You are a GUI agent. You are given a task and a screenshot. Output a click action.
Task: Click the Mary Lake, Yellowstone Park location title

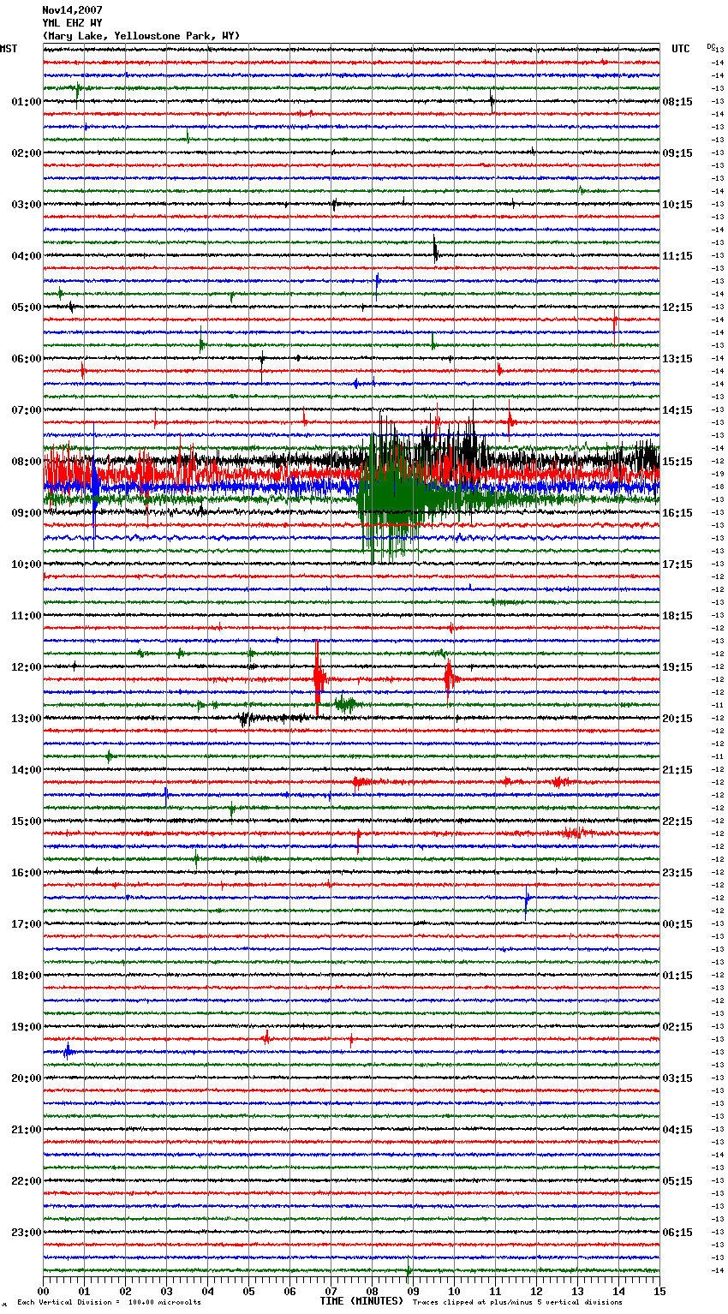click(141, 36)
